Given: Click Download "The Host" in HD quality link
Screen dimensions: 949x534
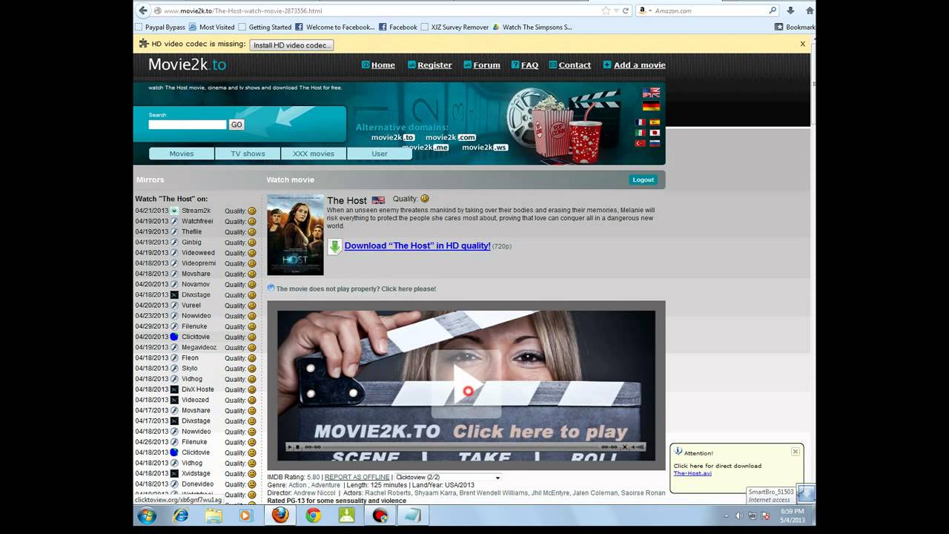Looking at the screenshot, I should 417,245.
